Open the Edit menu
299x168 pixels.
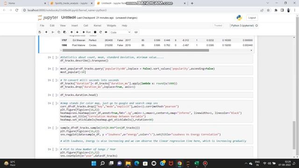(52, 26)
